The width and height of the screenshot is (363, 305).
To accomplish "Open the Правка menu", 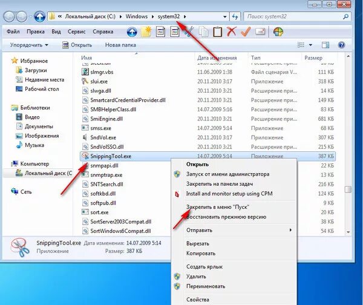I will click(36, 31).
